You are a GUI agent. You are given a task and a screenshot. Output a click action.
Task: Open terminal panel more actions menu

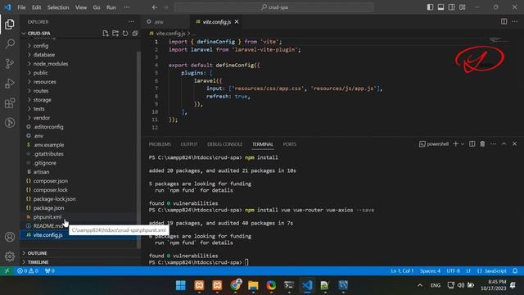point(493,144)
